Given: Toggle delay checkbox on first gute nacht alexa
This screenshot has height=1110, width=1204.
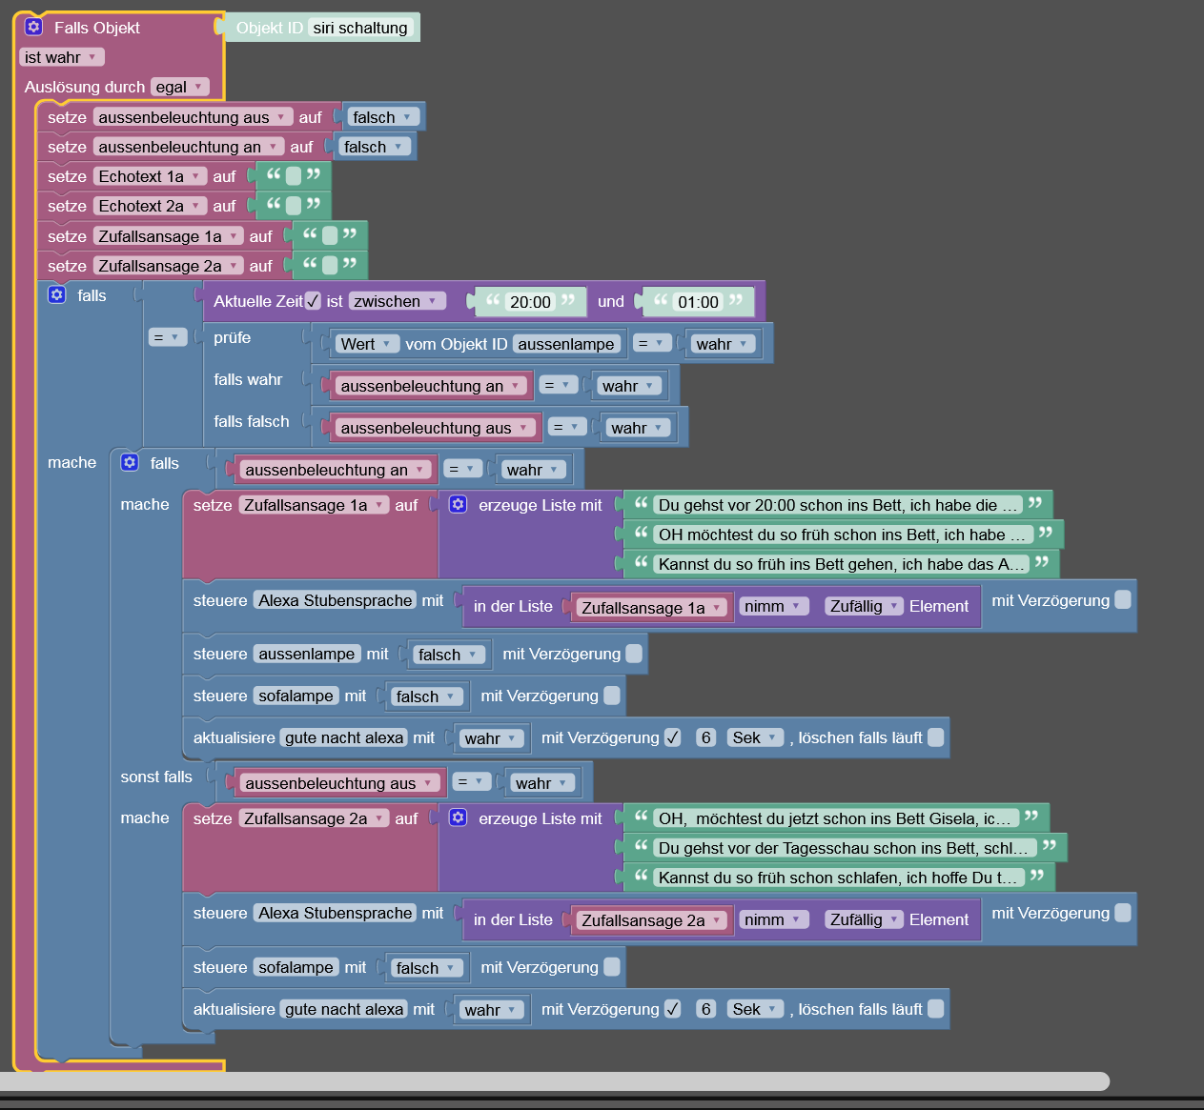Looking at the screenshot, I should pyautogui.click(x=673, y=737).
